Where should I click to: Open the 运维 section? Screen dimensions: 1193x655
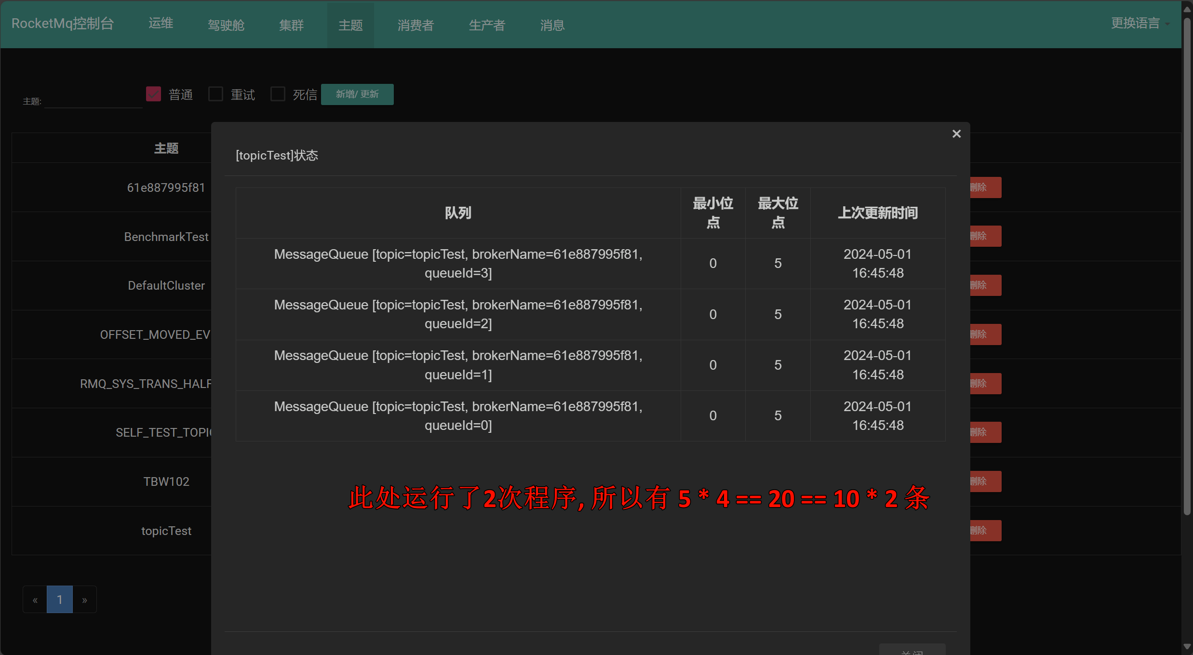[x=160, y=23]
